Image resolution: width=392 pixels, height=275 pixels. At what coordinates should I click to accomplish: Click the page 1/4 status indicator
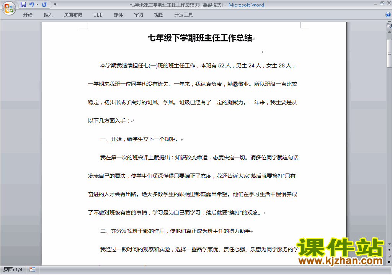13,270
